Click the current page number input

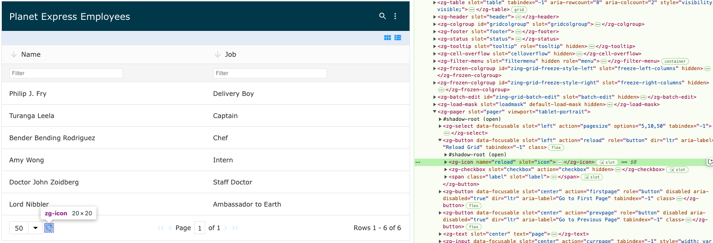point(200,228)
